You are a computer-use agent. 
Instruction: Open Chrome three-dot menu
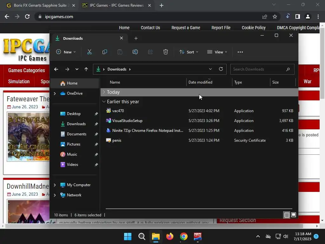318,17
